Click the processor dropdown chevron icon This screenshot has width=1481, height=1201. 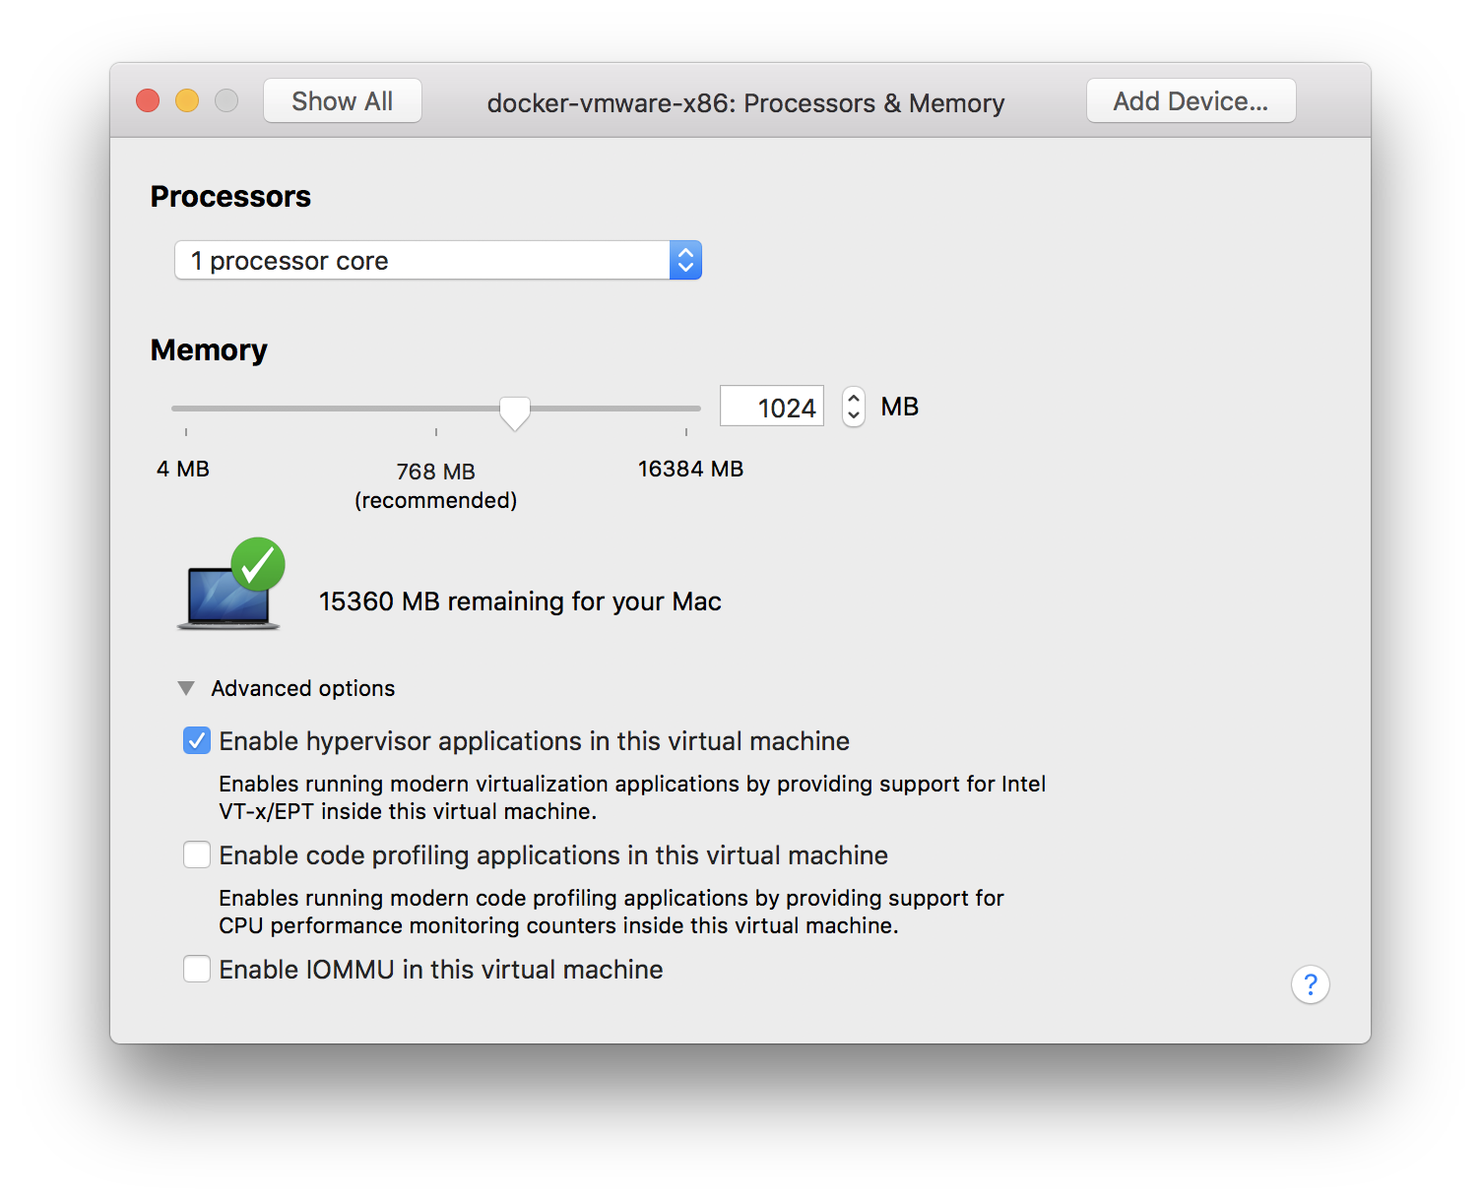[685, 260]
